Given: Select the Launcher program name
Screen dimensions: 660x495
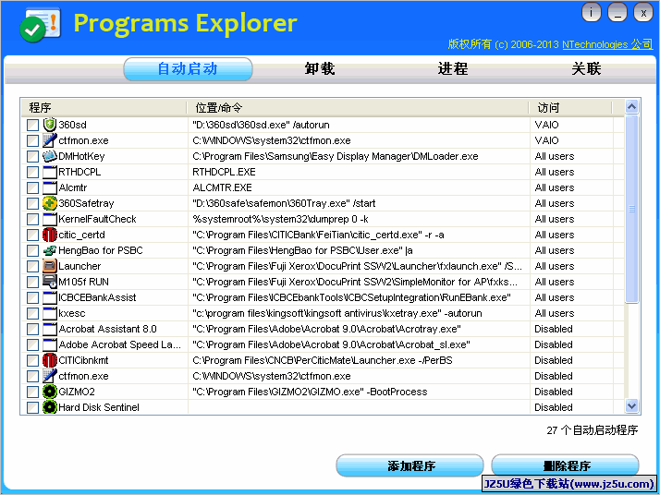Looking at the screenshot, I should point(79,266).
